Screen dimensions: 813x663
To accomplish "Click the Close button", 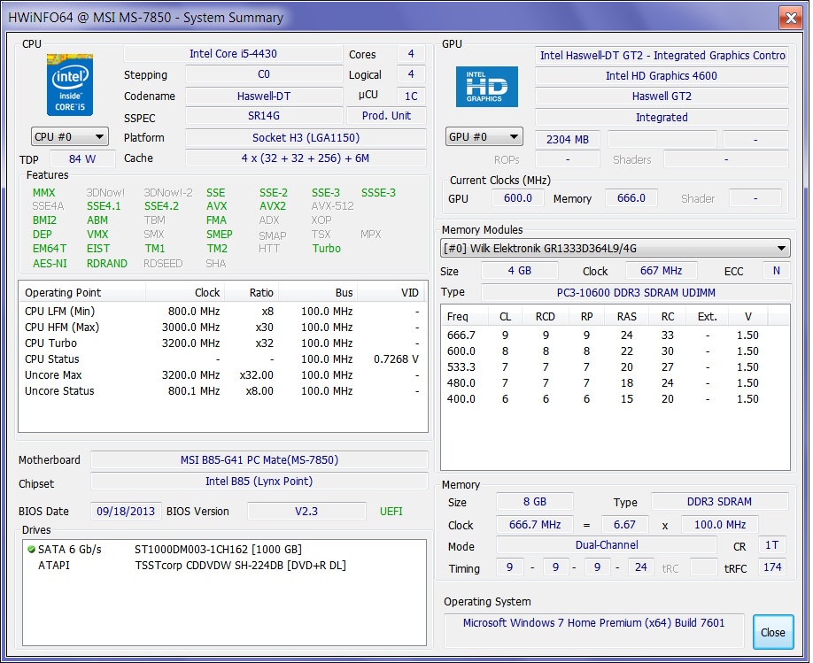I will [772, 632].
